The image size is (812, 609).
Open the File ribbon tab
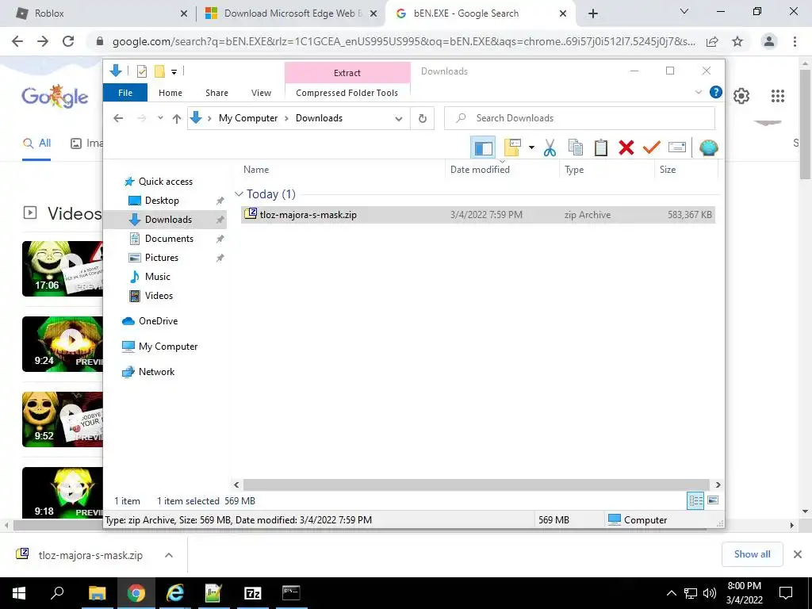pos(125,93)
